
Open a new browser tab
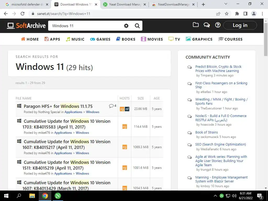[203, 4]
